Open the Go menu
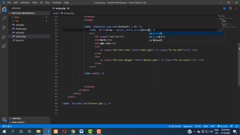The width and height of the screenshot is (240, 135). [x=41, y=3]
